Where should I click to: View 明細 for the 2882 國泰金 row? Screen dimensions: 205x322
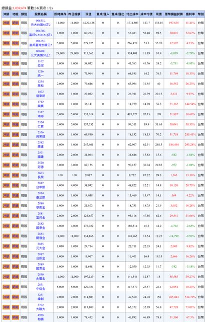16,226
